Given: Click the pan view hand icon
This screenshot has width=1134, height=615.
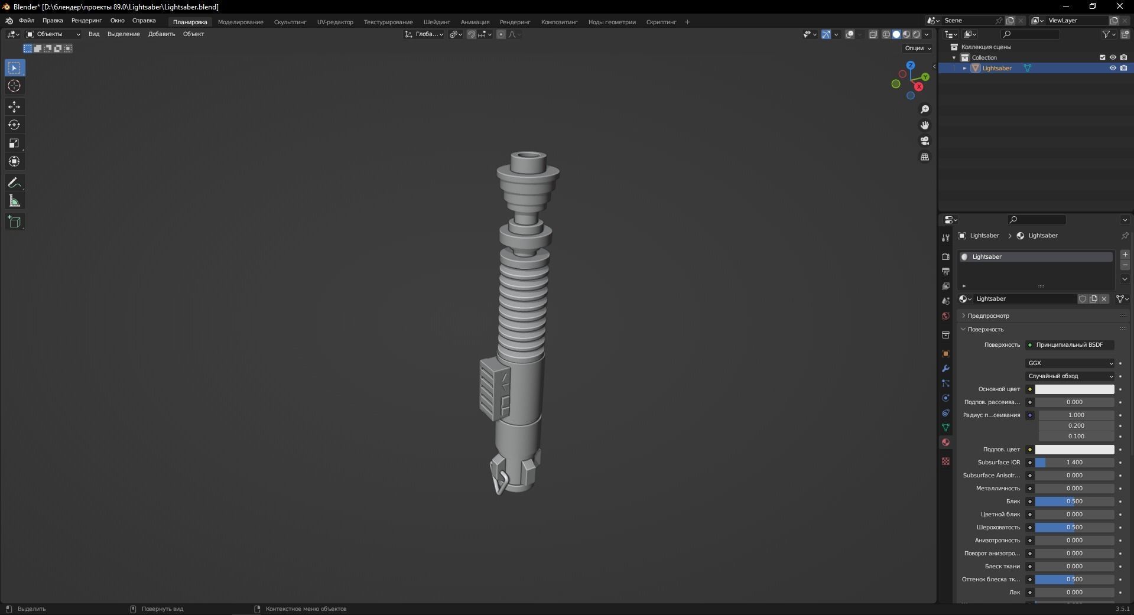Looking at the screenshot, I should 925,125.
